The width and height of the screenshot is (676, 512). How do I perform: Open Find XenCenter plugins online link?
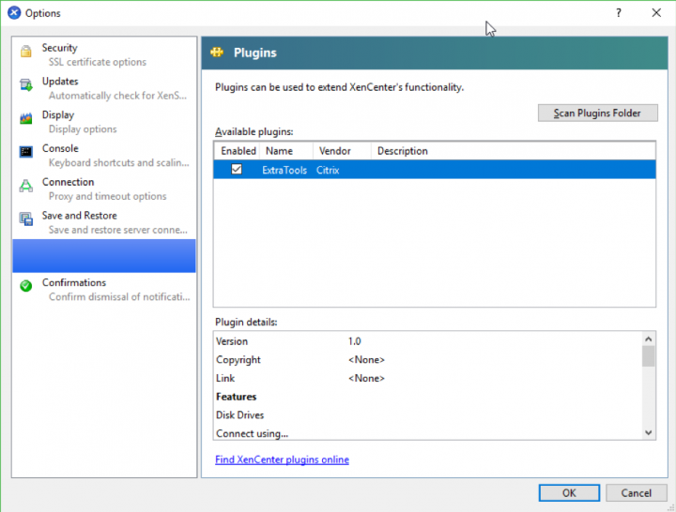282,459
